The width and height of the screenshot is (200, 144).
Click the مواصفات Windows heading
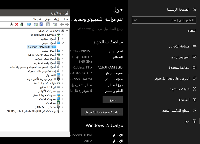(x=104, y=126)
